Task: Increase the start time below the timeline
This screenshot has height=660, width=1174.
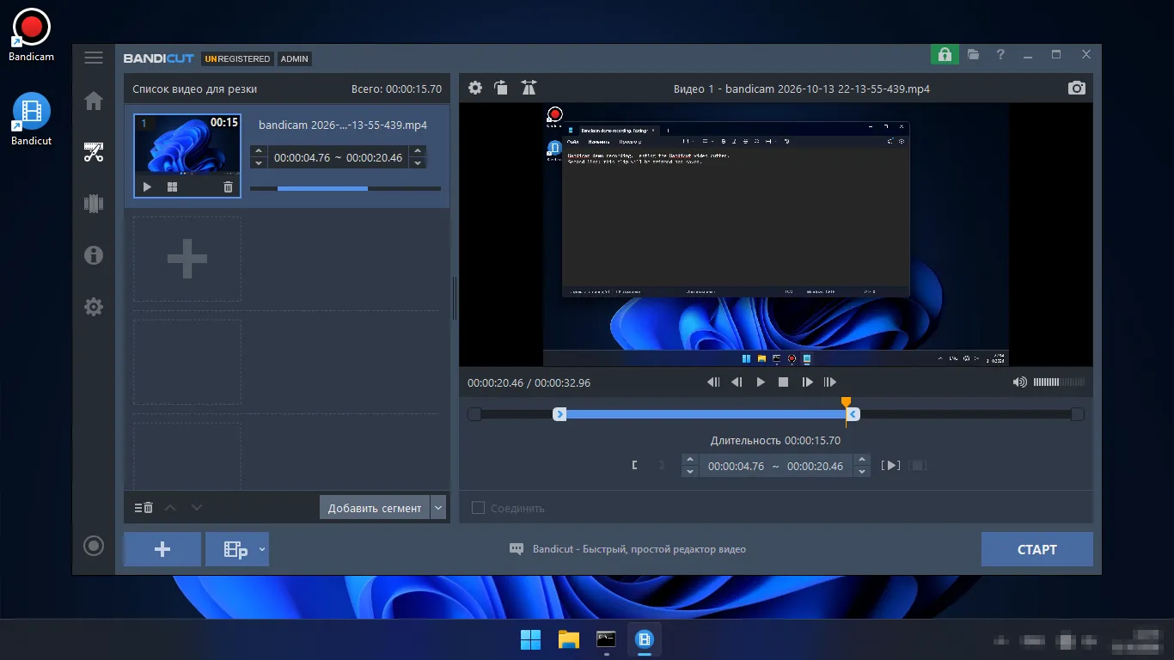Action: pos(689,460)
